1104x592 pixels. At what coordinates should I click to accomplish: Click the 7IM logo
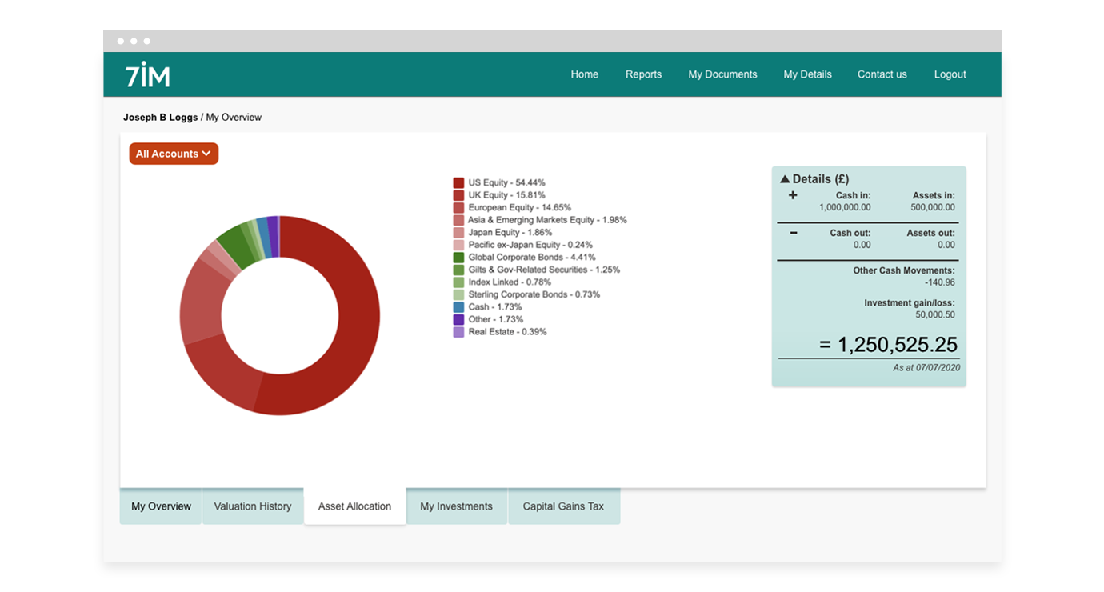(148, 74)
